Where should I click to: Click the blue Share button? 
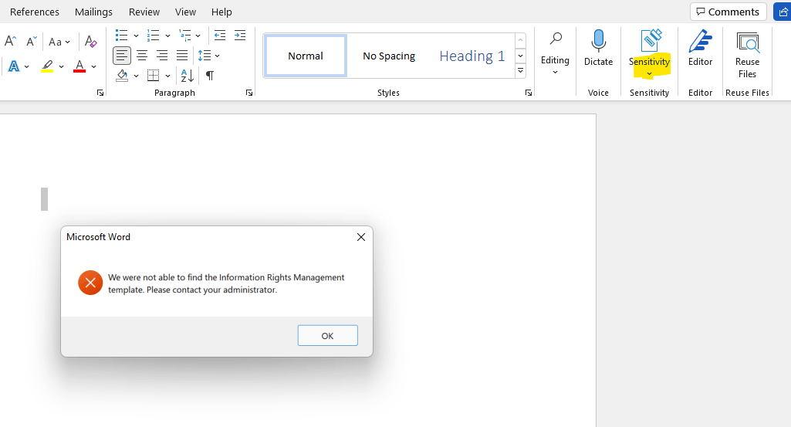783,12
